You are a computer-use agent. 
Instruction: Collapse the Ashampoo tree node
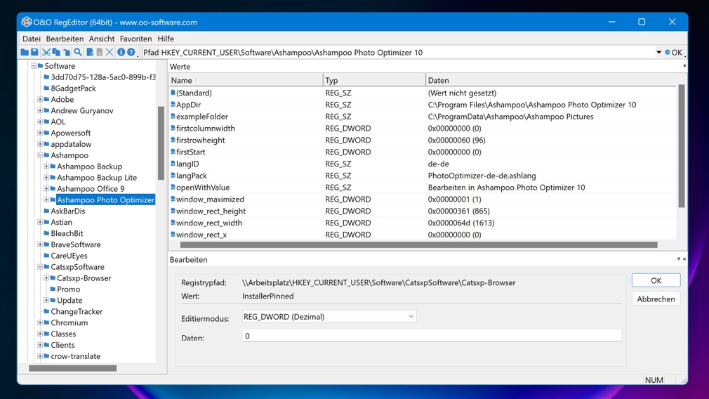[x=40, y=155]
